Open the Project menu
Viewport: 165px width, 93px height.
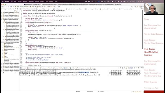click(42, 2)
